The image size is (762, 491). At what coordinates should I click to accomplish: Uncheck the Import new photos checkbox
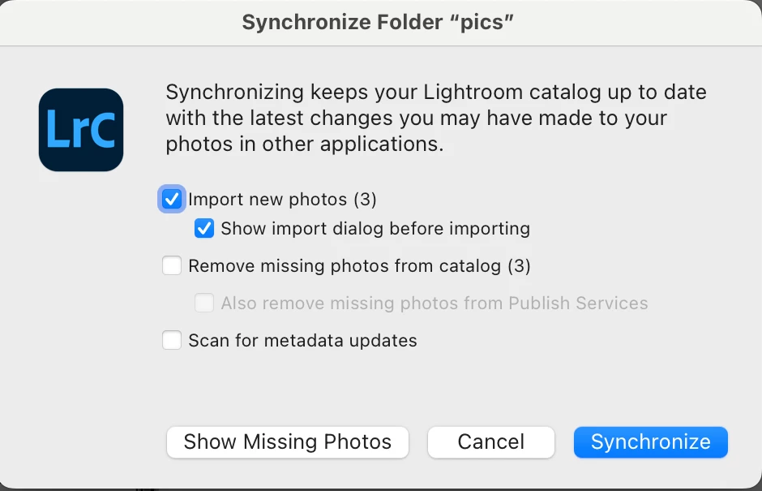point(172,199)
